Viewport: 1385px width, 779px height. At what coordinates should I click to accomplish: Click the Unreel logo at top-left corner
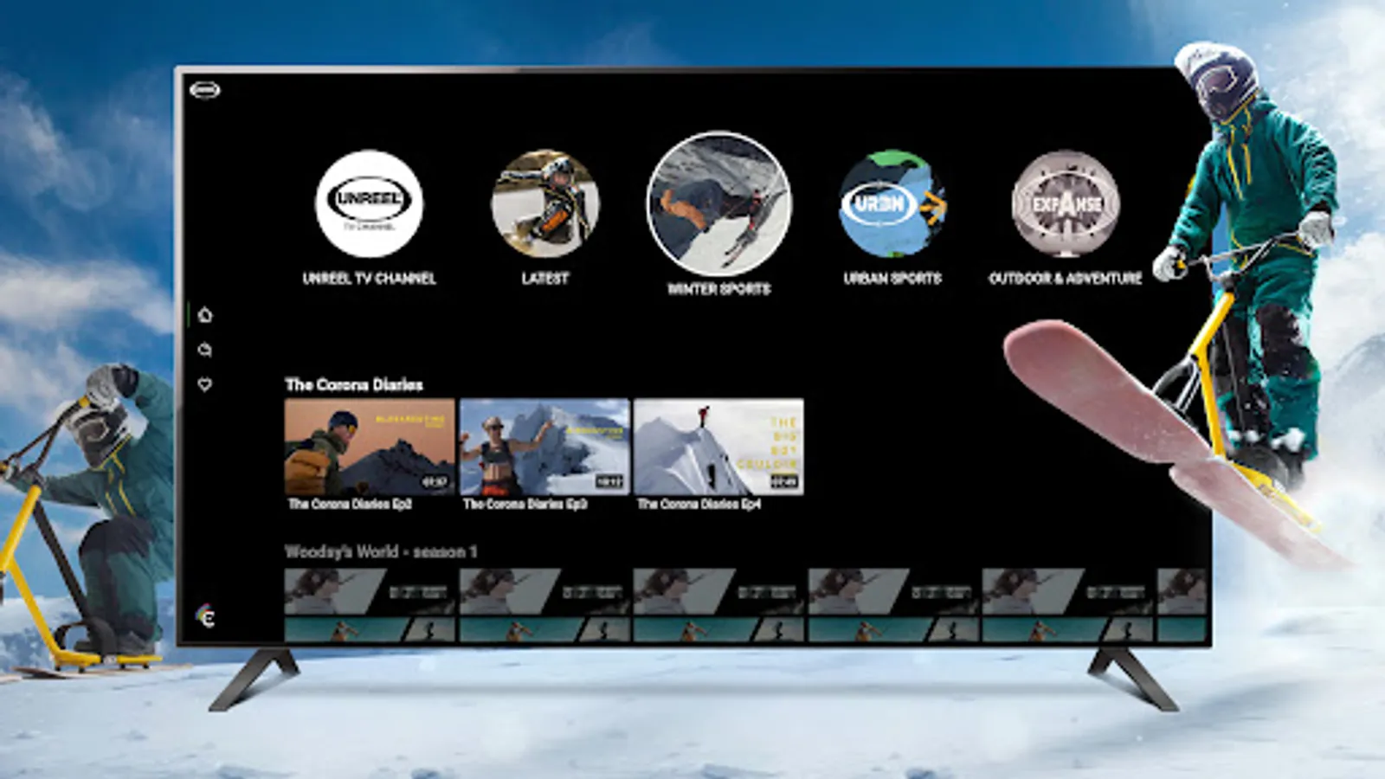tap(205, 89)
